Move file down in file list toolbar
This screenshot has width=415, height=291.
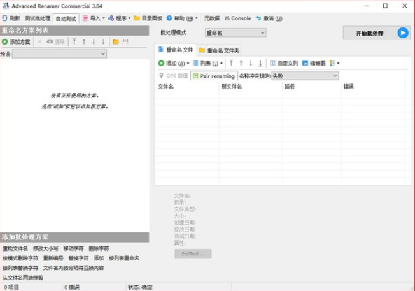(x=250, y=63)
